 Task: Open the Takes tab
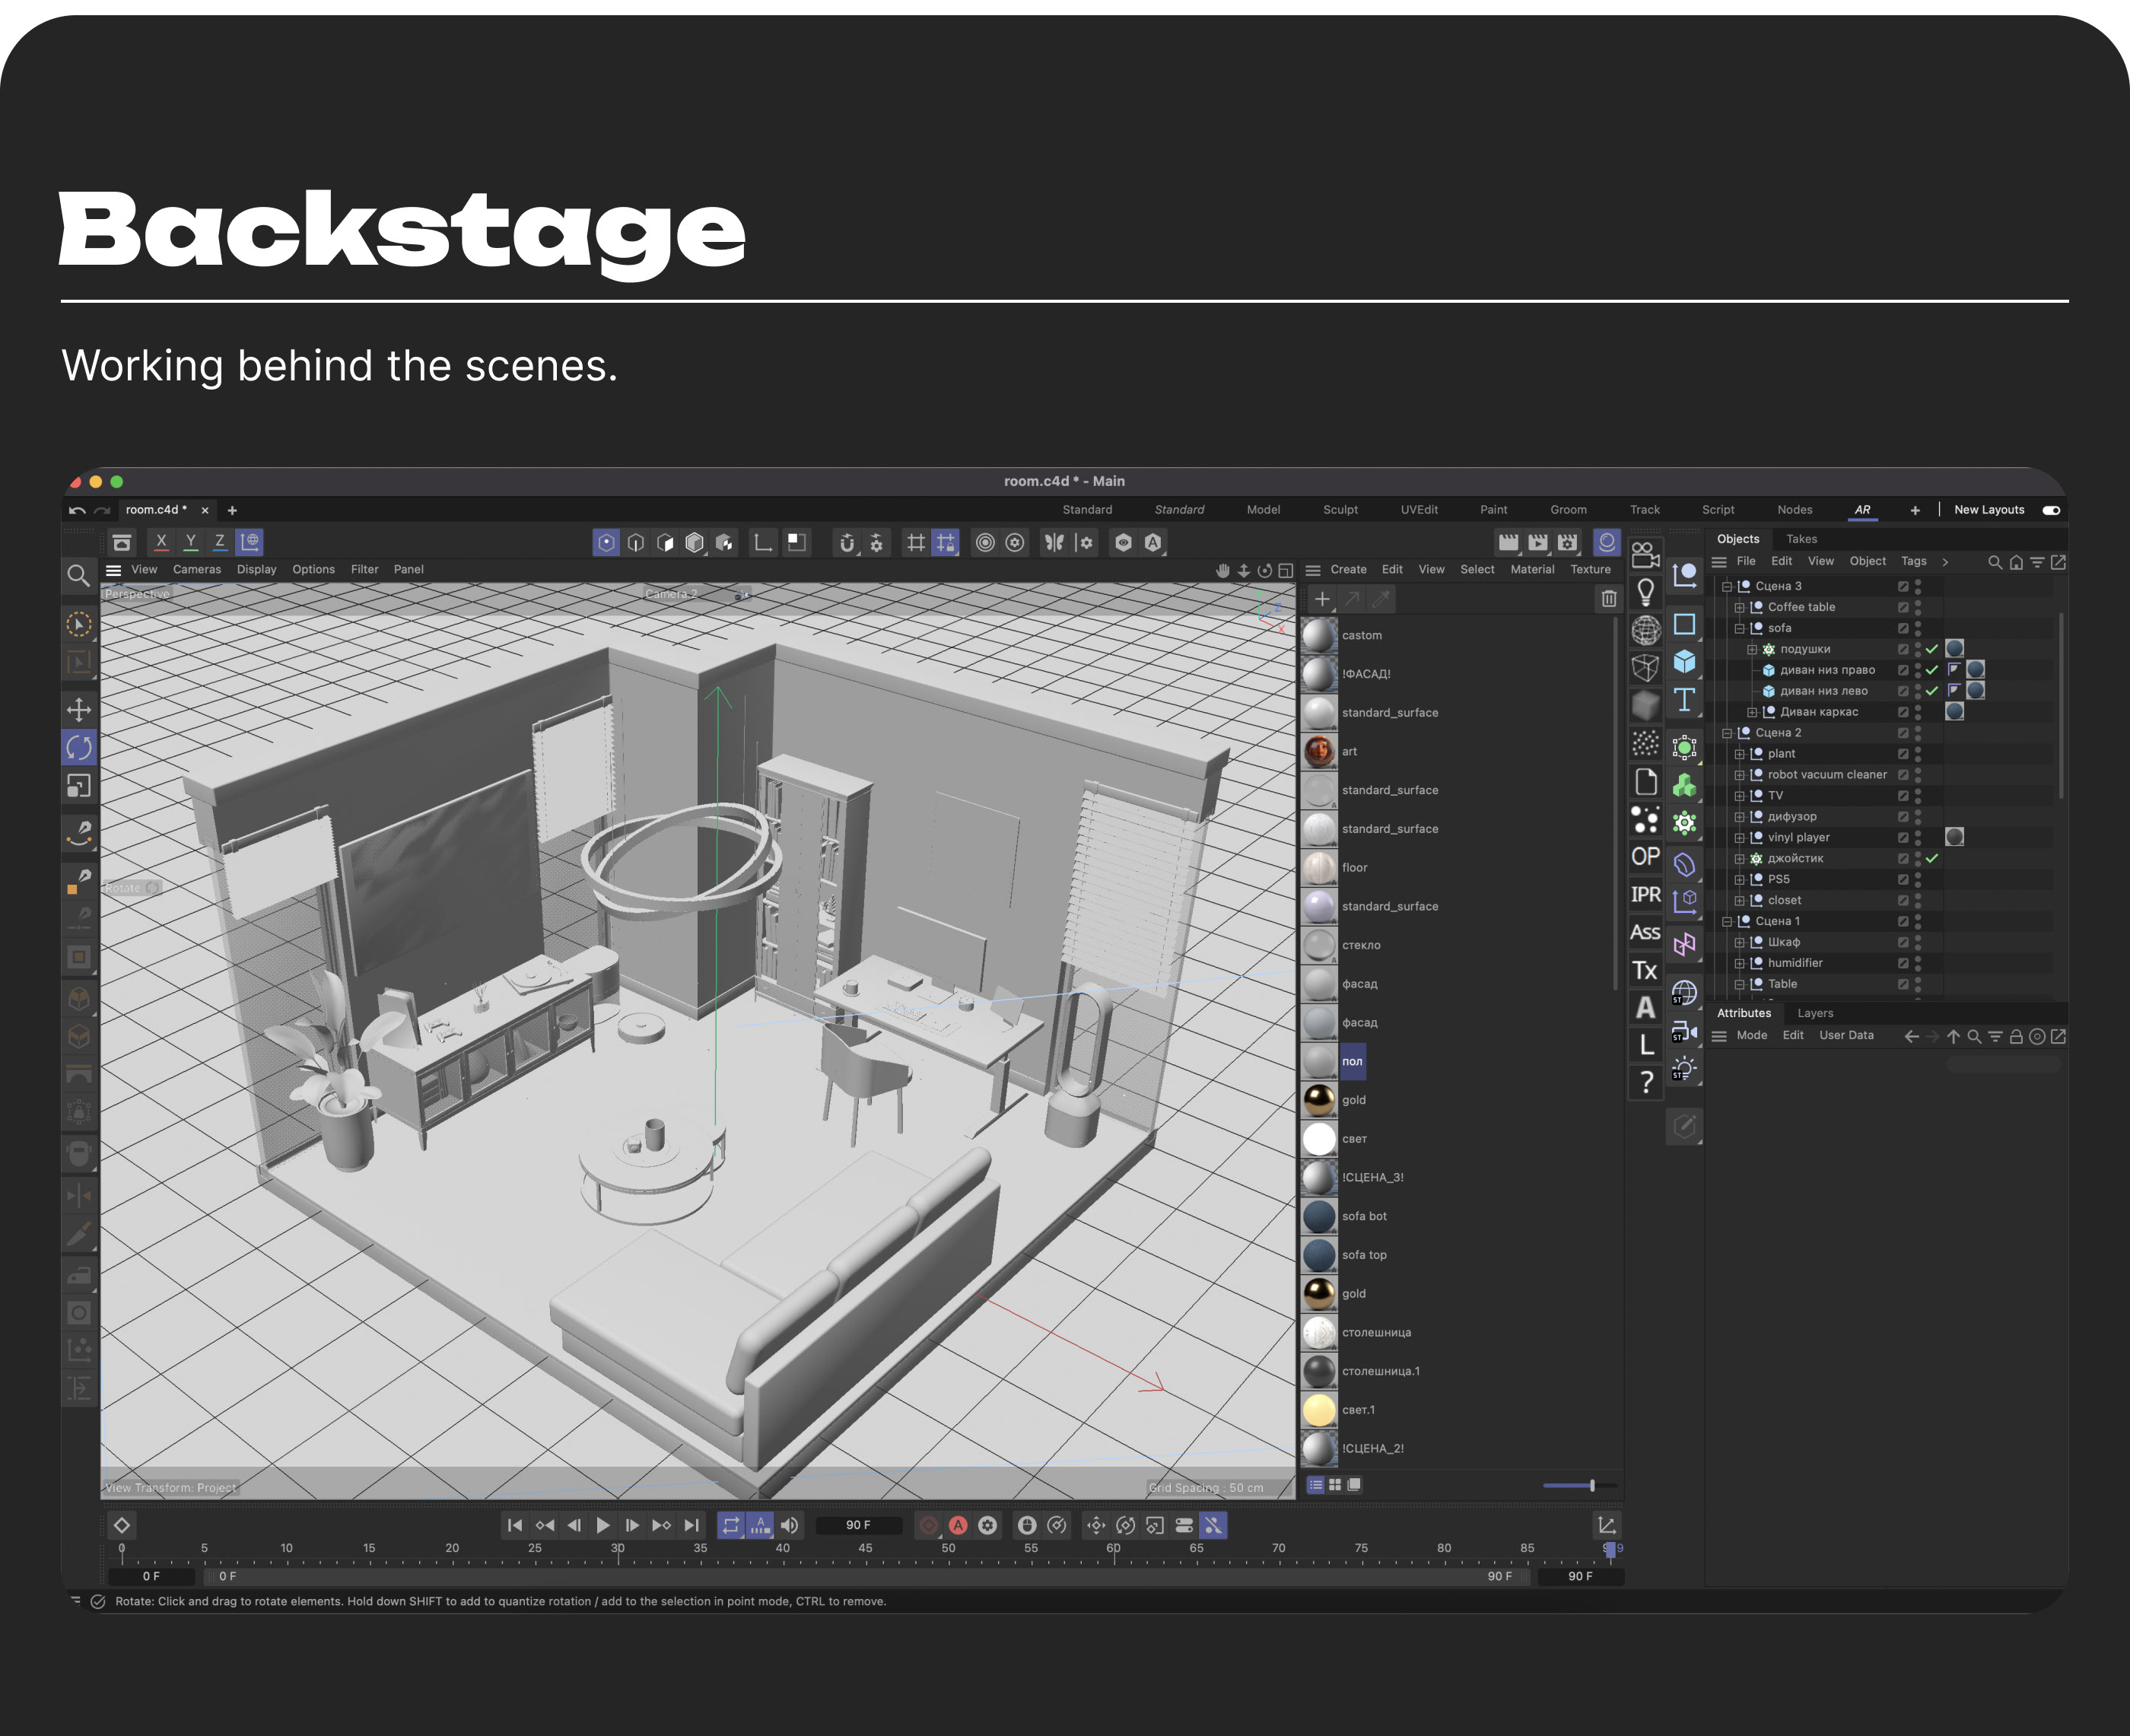1801,539
